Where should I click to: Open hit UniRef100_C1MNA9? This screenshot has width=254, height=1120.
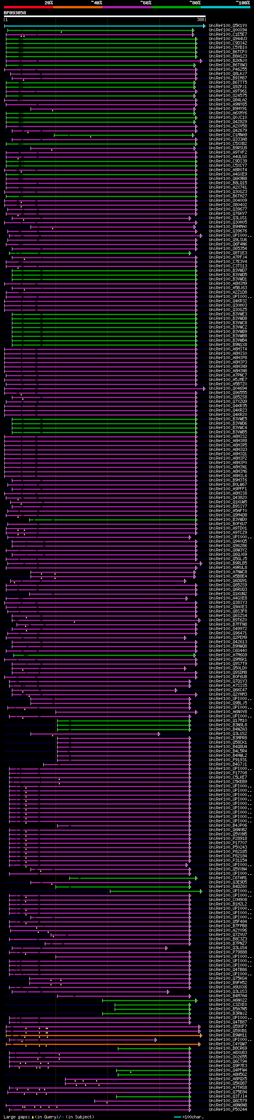coord(228,135)
